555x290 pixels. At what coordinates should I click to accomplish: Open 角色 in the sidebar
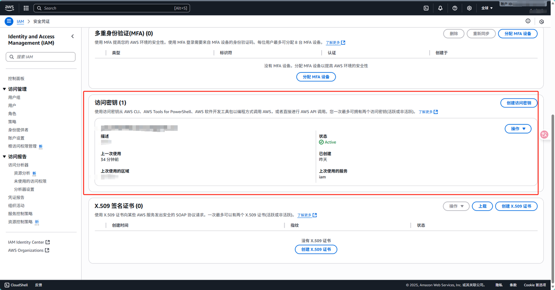pyautogui.click(x=12, y=114)
